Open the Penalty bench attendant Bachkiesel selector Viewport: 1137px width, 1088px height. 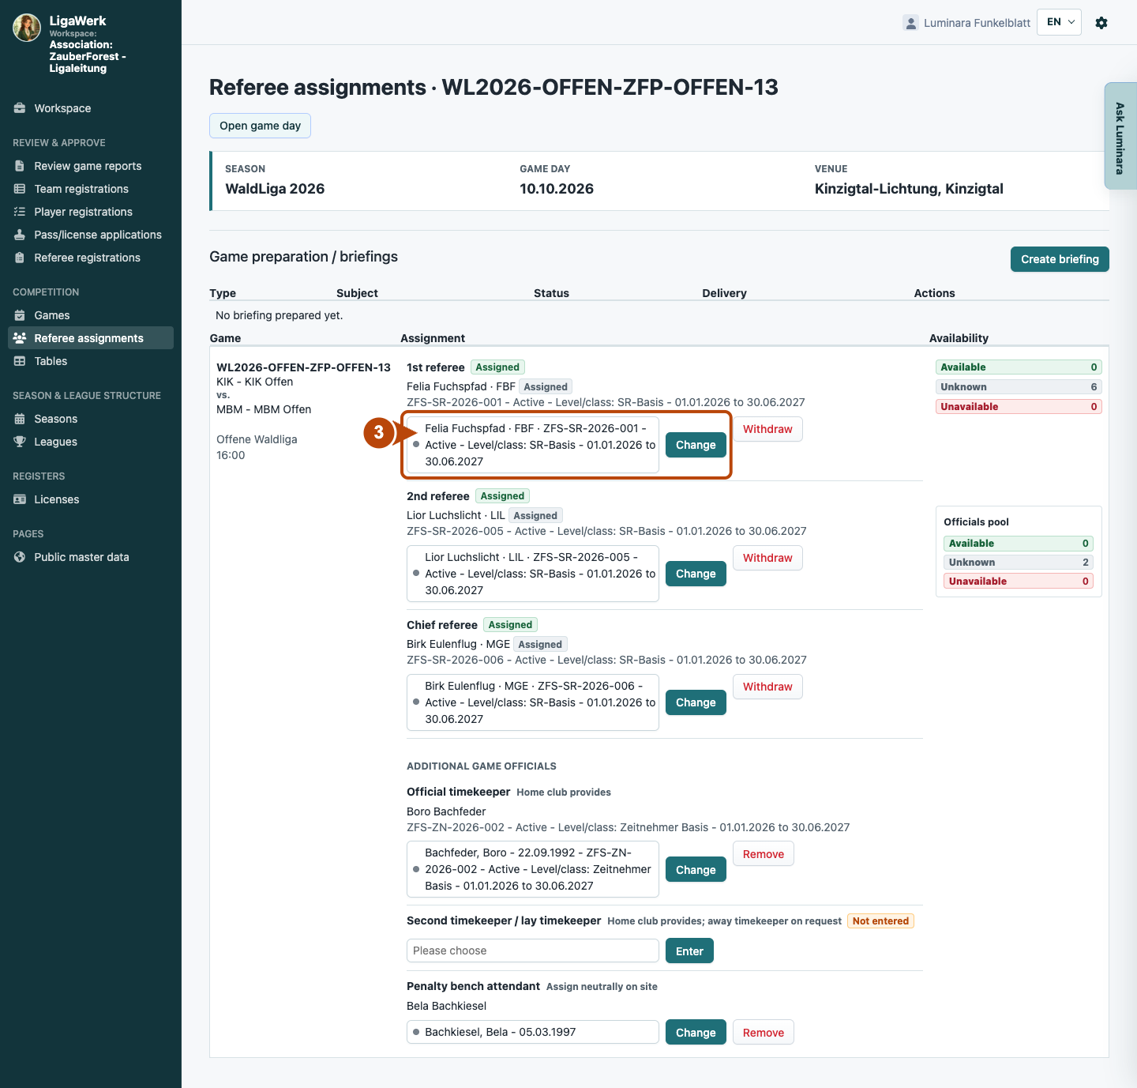pyautogui.click(x=533, y=1032)
